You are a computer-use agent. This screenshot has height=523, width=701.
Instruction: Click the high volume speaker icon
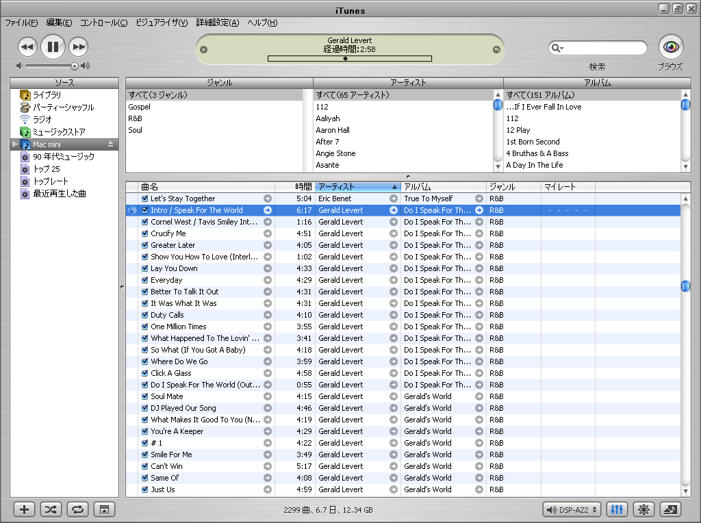pyautogui.click(x=85, y=66)
